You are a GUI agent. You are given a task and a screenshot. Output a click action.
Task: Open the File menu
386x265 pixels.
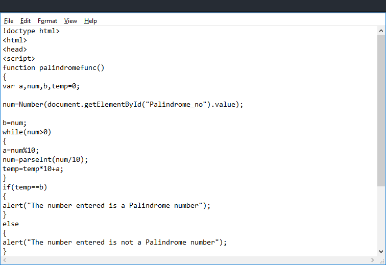9,21
